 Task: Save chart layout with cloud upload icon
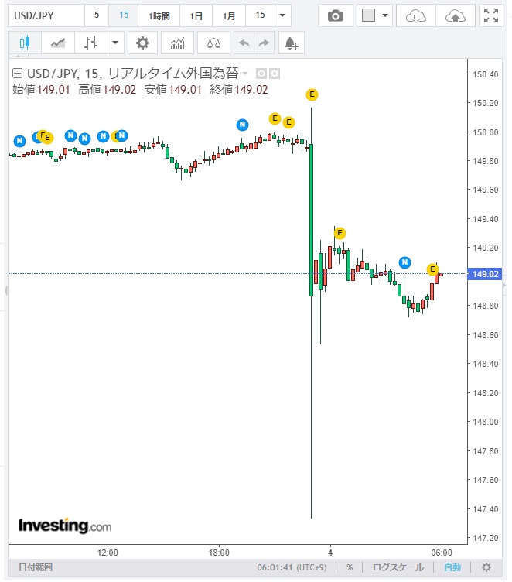456,16
